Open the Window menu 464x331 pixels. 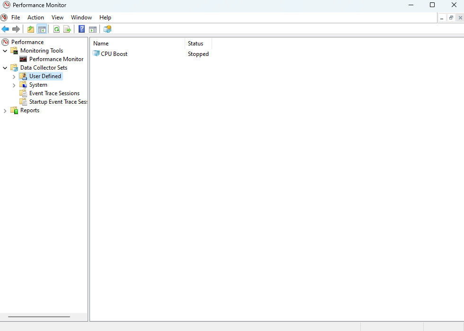click(81, 18)
